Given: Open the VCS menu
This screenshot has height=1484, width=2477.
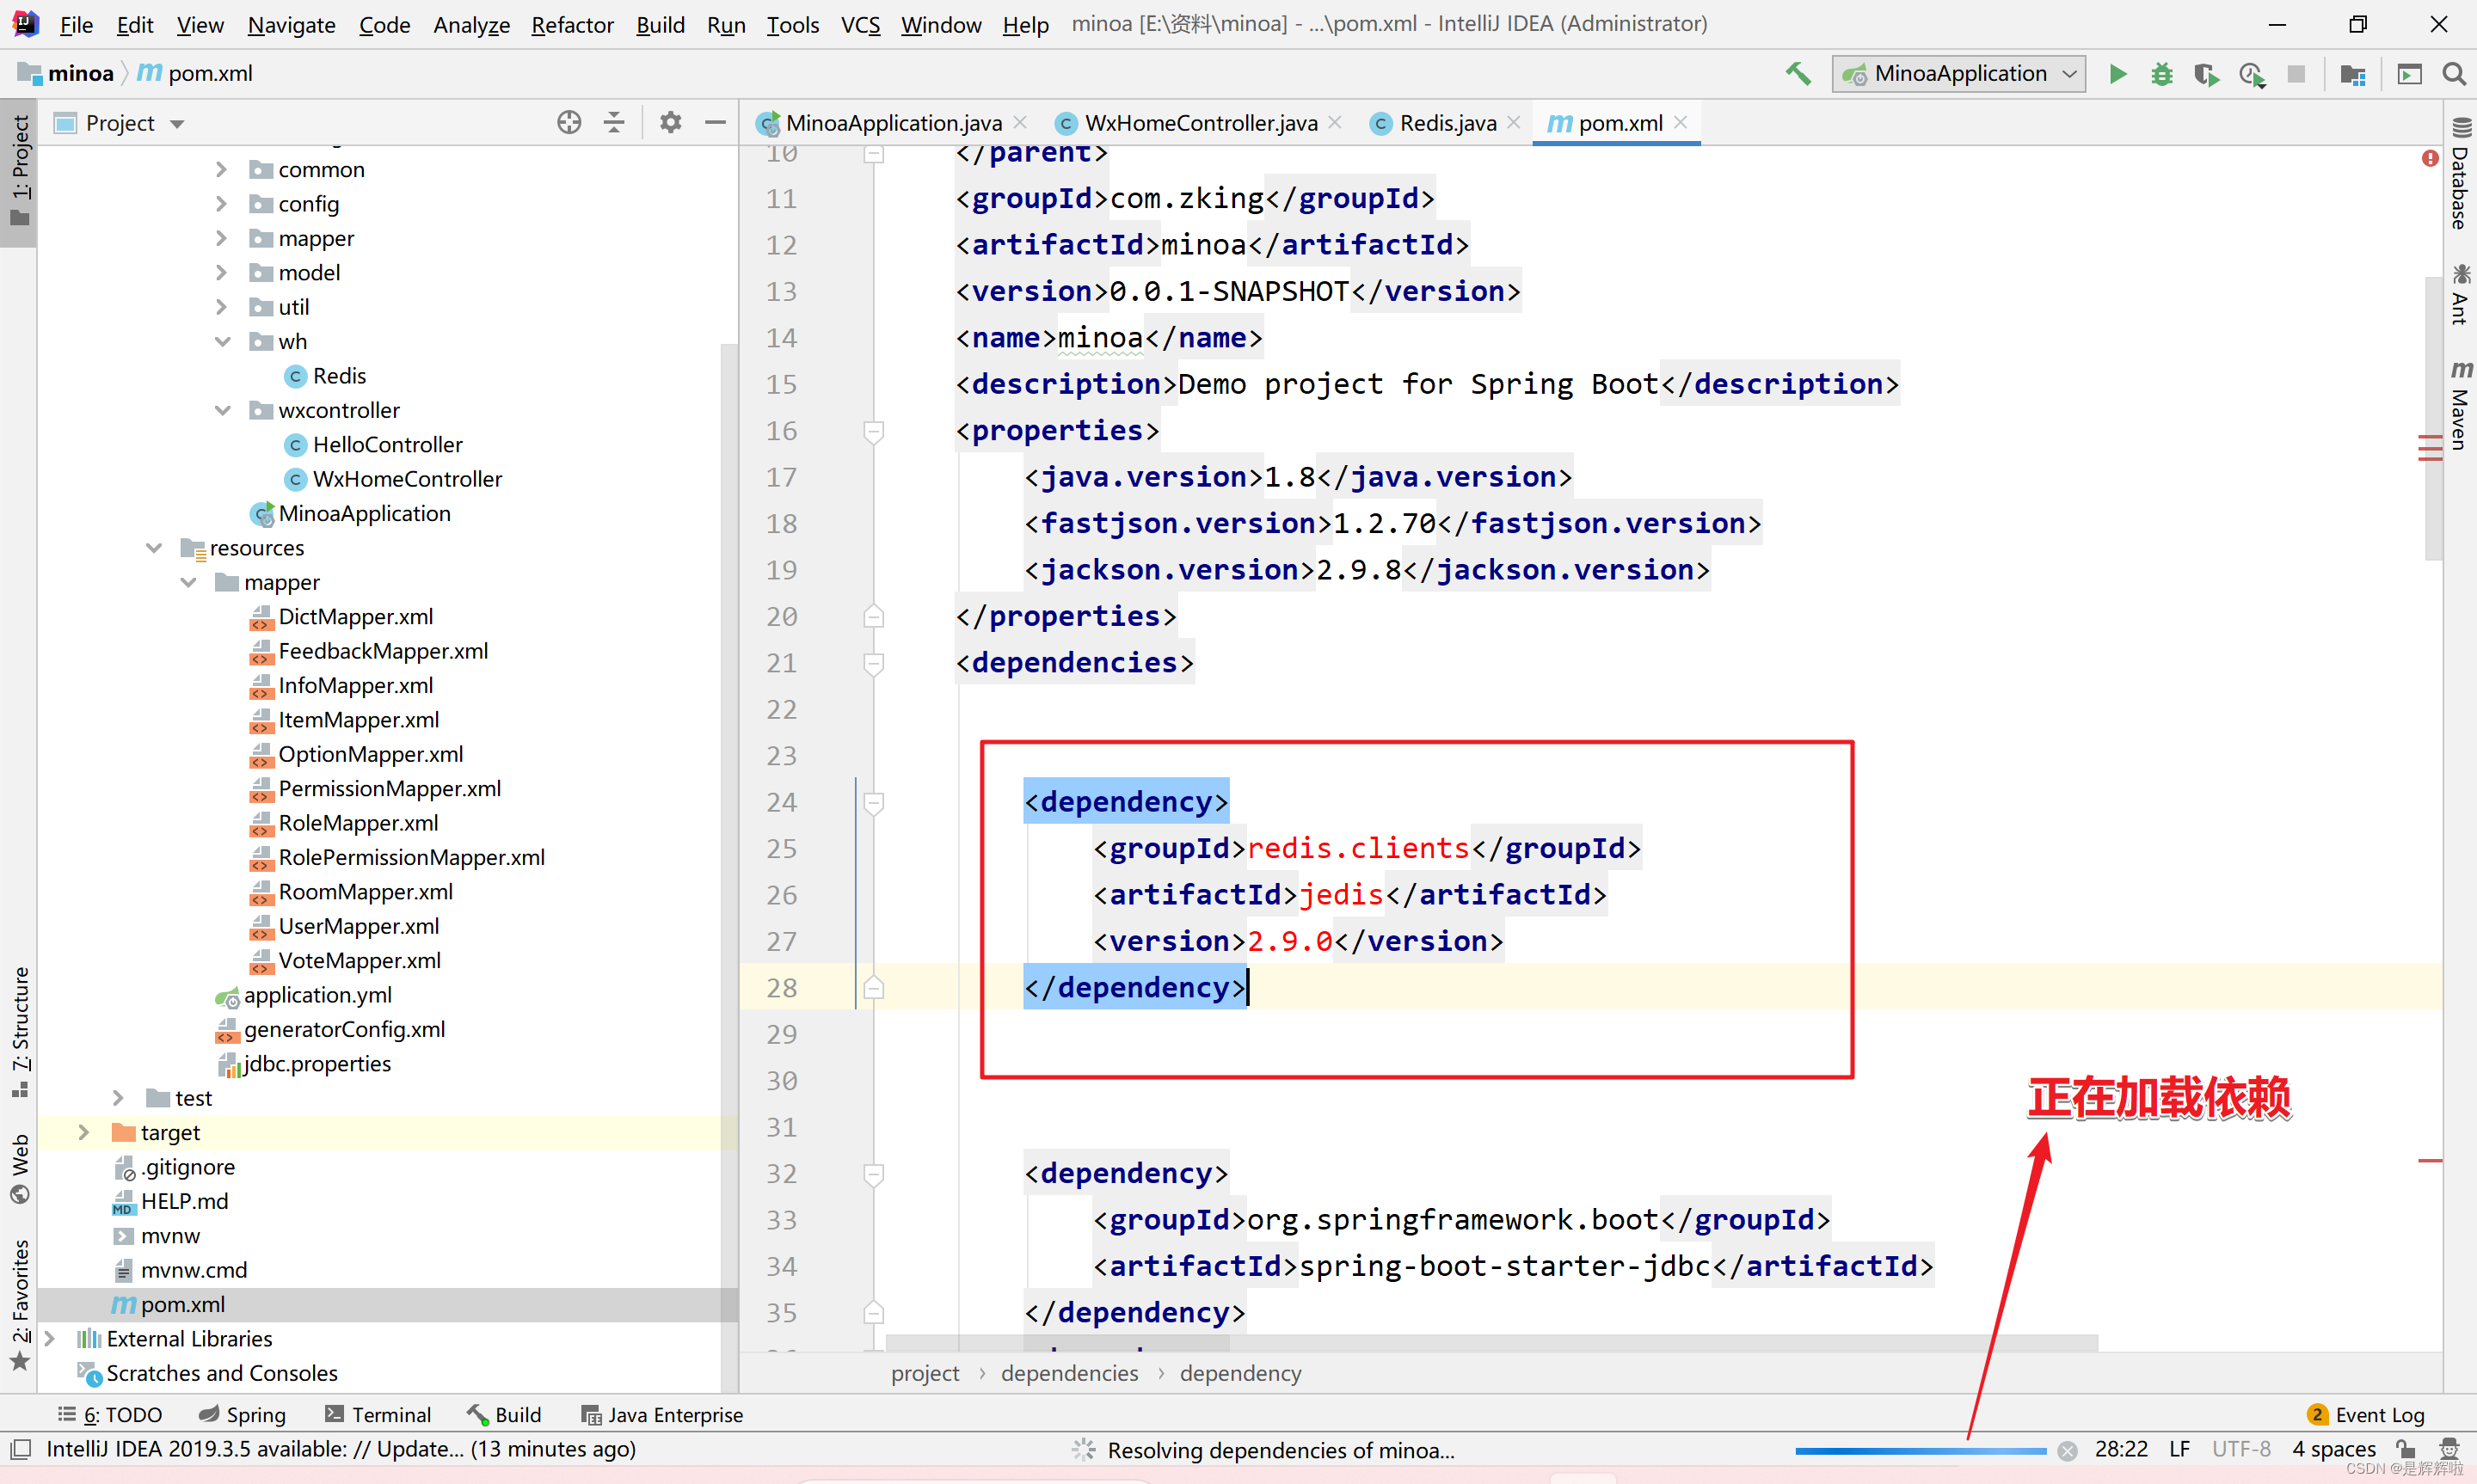Looking at the screenshot, I should pos(859,24).
